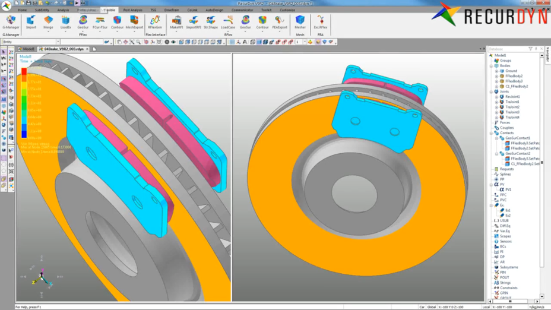Switch to the SubEntity ribbon tab
The image size is (551, 310).
(42, 10)
